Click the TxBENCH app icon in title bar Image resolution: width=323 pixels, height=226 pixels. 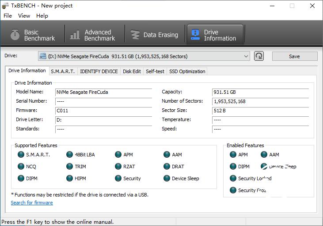tap(5, 6)
